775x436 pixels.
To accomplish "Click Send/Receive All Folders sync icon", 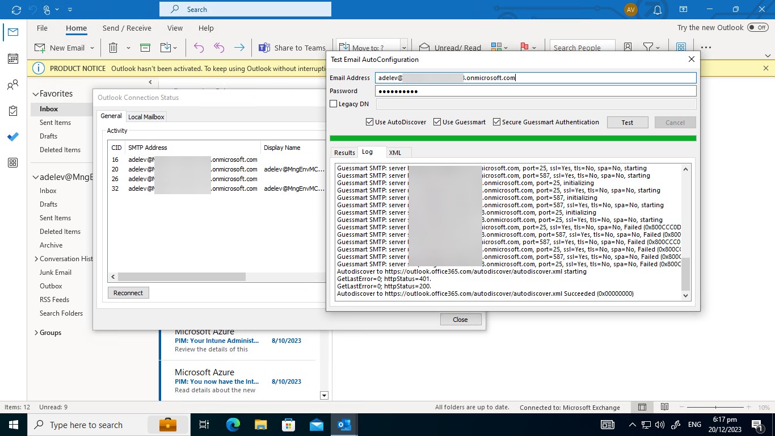I will [x=16, y=10].
